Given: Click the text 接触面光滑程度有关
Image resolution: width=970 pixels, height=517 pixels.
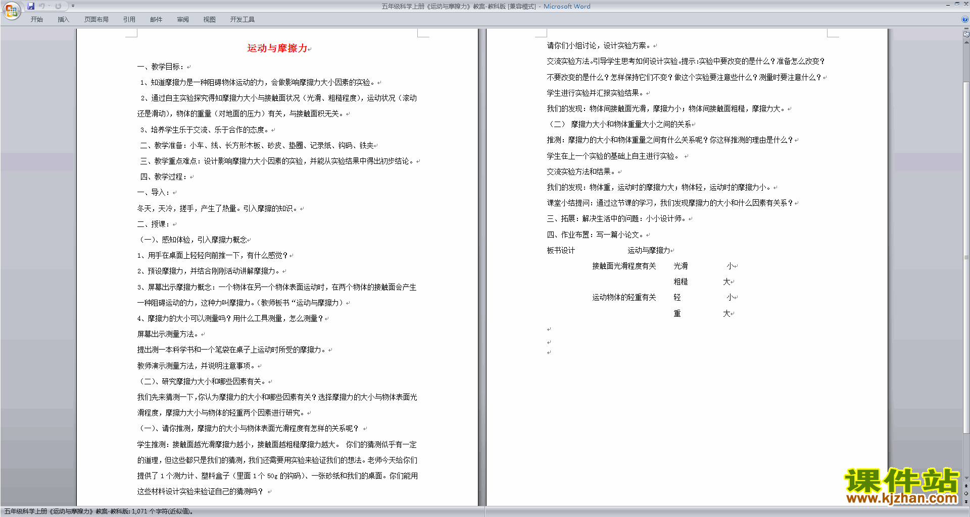Looking at the screenshot, I should pyautogui.click(x=624, y=266).
